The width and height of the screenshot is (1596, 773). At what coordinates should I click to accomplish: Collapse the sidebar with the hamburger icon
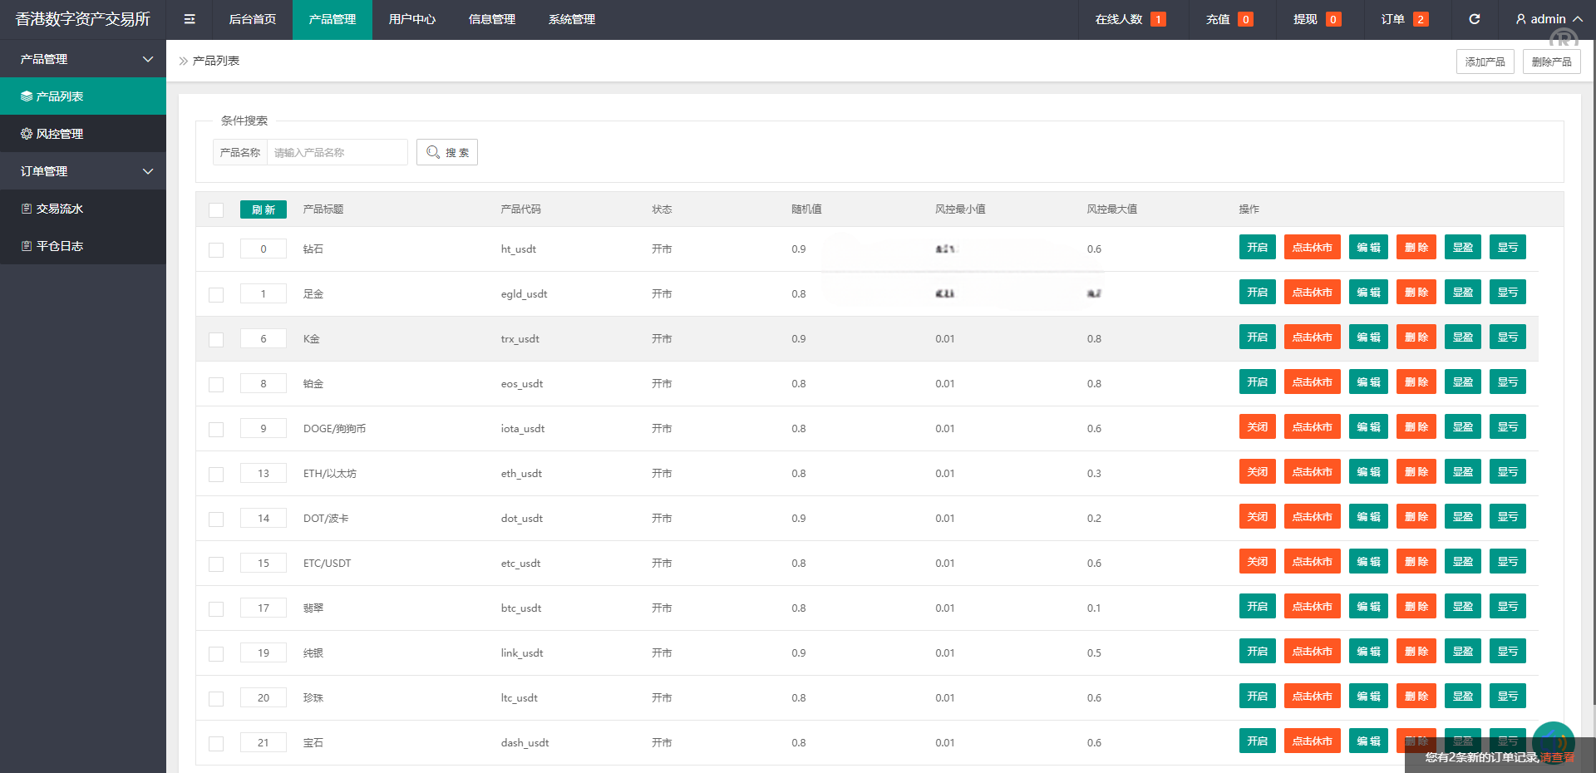(190, 19)
